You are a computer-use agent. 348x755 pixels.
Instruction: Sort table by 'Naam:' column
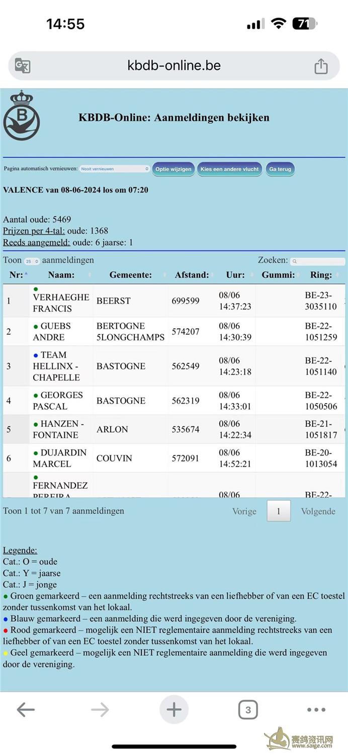[61, 275]
